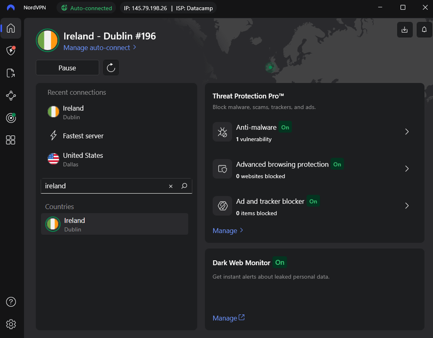Click the Advanced browsing protection On badge
The image size is (433, 338).
[x=337, y=165]
